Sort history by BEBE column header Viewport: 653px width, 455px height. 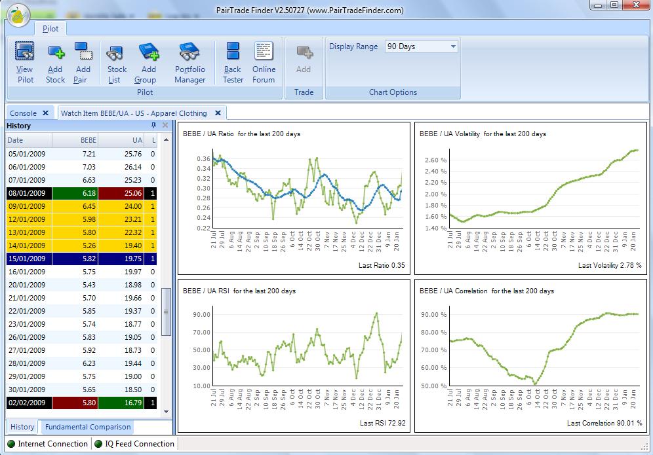(x=75, y=140)
